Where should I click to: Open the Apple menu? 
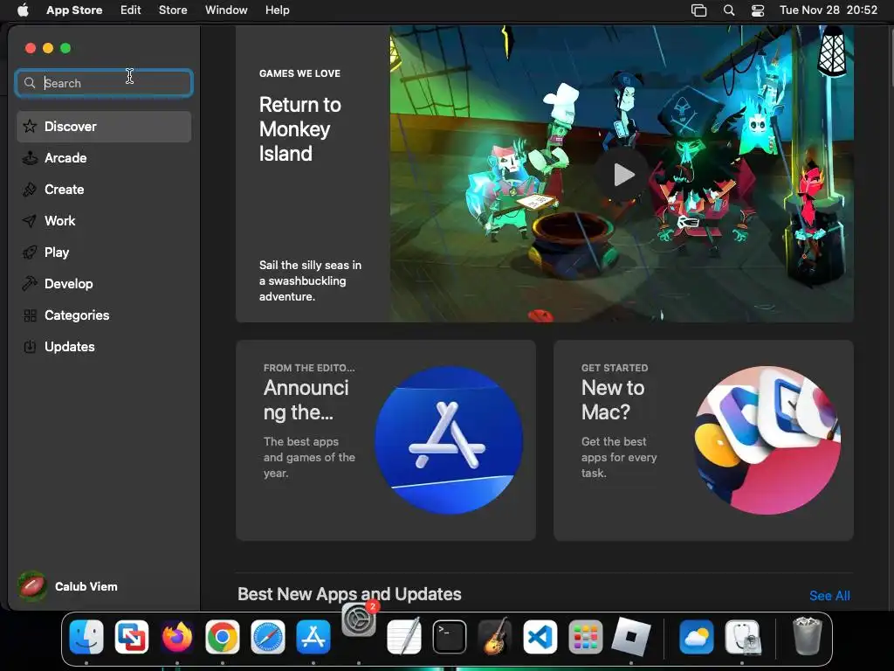click(x=23, y=10)
